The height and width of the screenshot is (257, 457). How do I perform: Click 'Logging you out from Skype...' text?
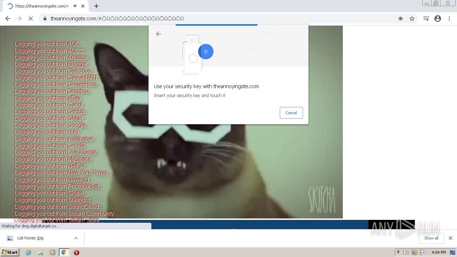pyautogui.click(x=51, y=193)
